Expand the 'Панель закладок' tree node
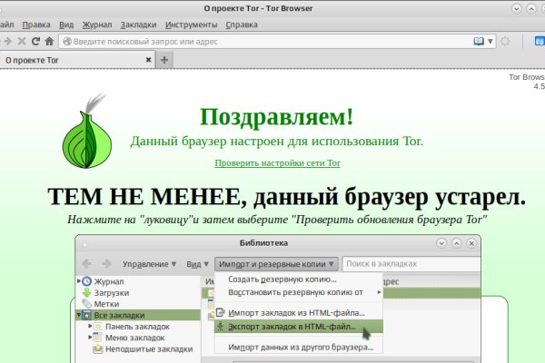Image resolution: width=545 pixels, height=363 pixels. pos(92,326)
